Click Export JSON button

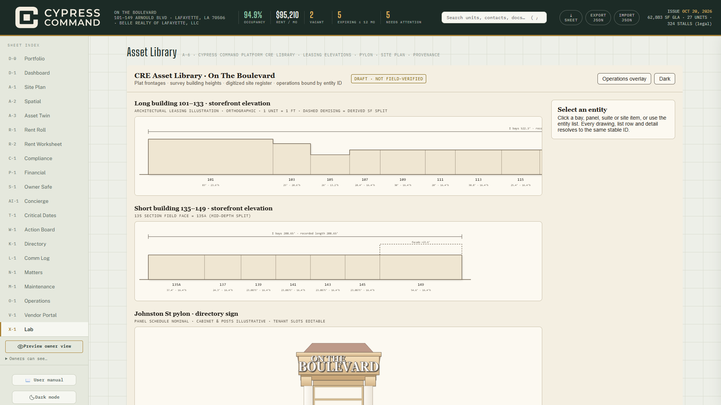point(598,18)
